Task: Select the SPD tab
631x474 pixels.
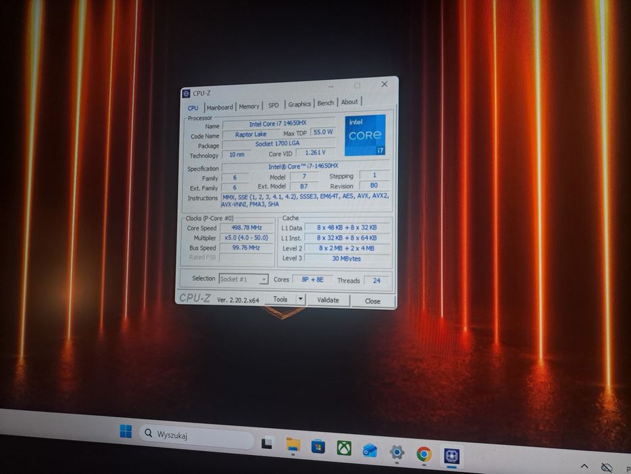Action: click(x=274, y=105)
